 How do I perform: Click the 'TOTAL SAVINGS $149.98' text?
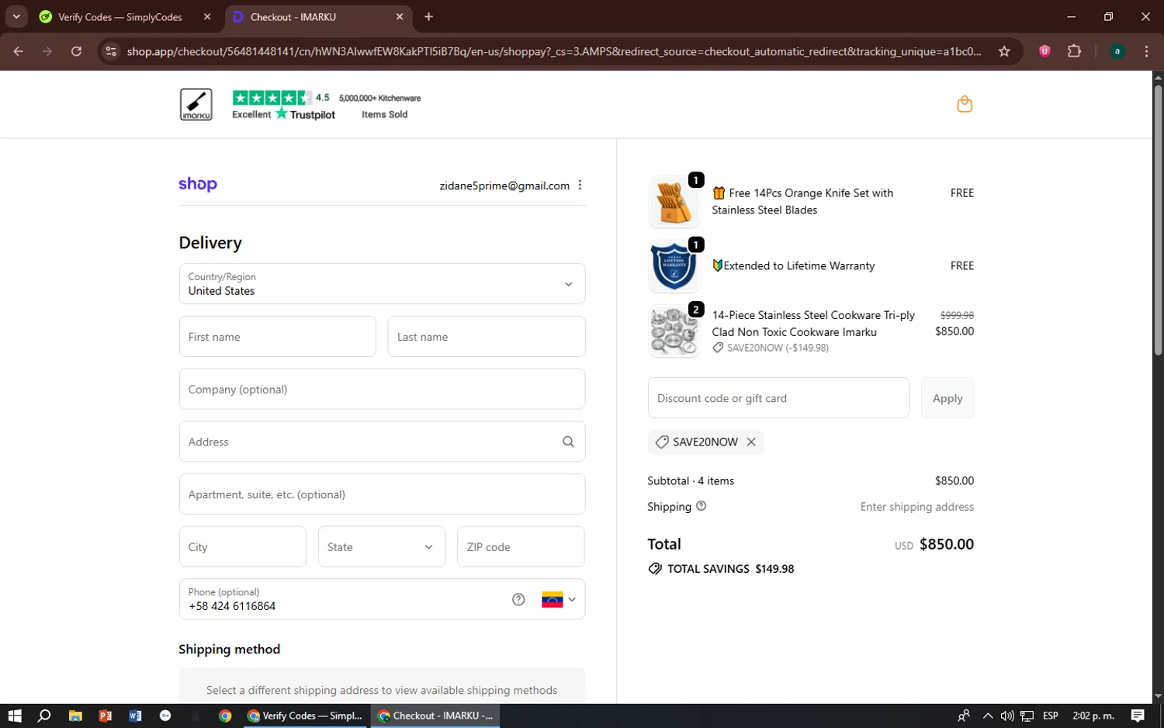[730, 569]
